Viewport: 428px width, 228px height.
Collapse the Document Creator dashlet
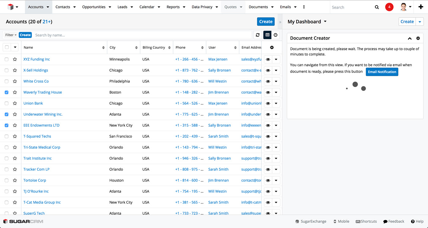pos(410,38)
